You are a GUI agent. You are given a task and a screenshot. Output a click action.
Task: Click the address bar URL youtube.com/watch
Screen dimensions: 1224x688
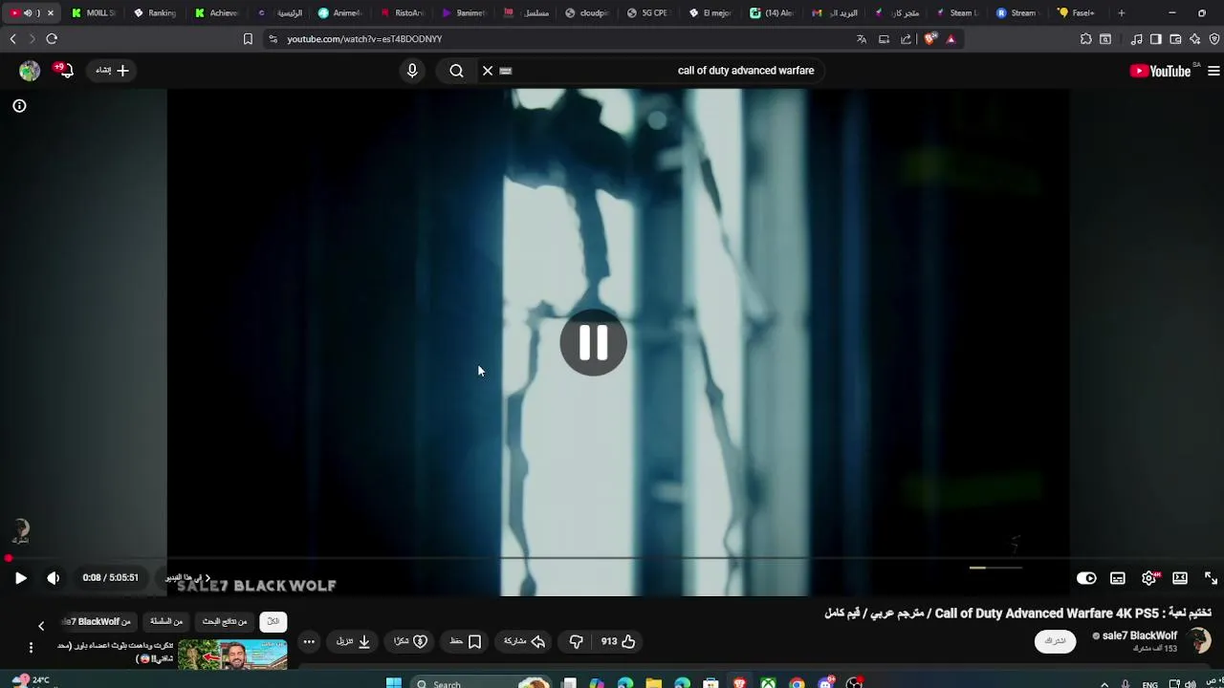point(364,39)
